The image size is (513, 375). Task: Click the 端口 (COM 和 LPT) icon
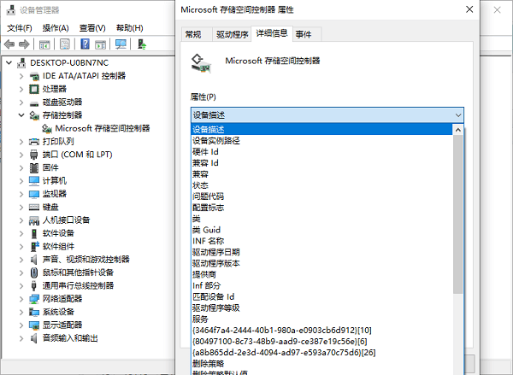pyautogui.click(x=34, y=155)
